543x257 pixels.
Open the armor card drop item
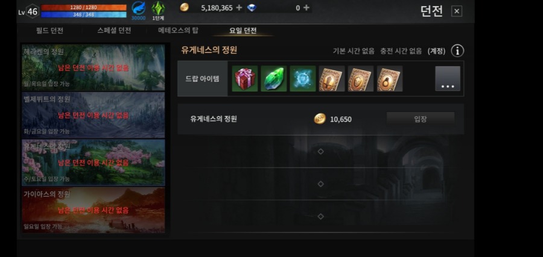point(361,79)
